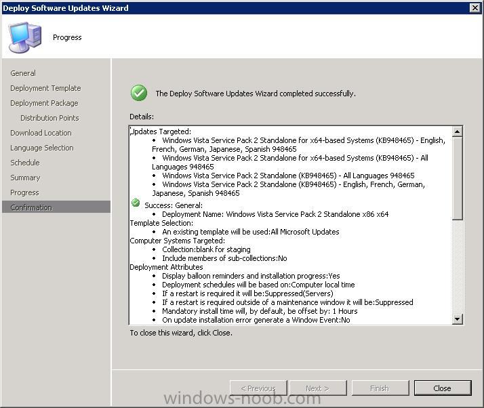This screenshot has width=484, height=408.
Task: Click 'Display balloon reminders and installation progress:Yes'
Action: click(251, 276)
